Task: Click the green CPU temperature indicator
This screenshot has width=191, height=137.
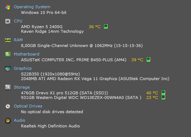Action: click(106, 26)
